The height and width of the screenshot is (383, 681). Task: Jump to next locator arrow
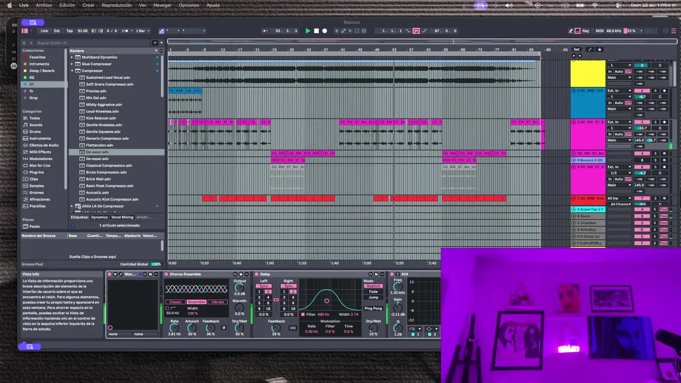[x=579, y=55]
